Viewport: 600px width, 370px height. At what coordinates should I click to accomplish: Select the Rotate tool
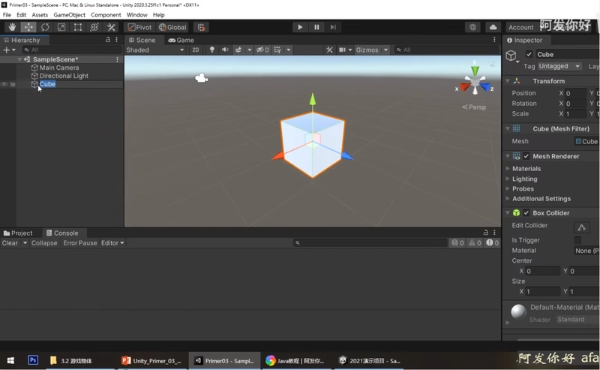coord(45,27)
